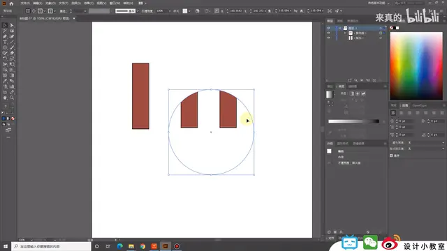Toggle the 连字 hyphenate checkbox
Image resolution: width=447 pixels, height=251 pixels.
pos(391,155)
